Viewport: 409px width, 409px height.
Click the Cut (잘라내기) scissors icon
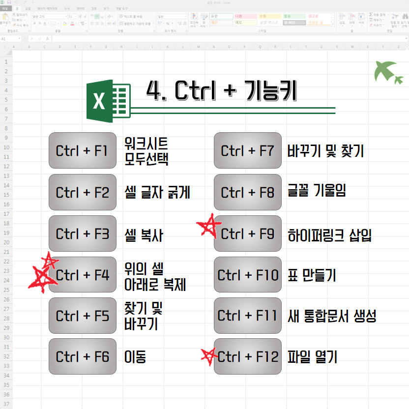point(14,16)
